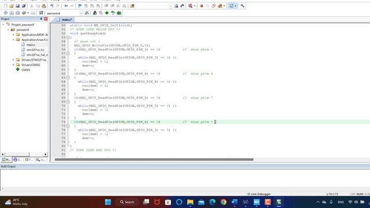
Task: Collapse the Project password tree root
Action: (3, 24)
